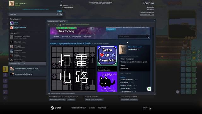Open МУЗЫКА from overlay bar
Image resolution: width=202 pixels, height=114 pixels.
click(x=92, y=108)
